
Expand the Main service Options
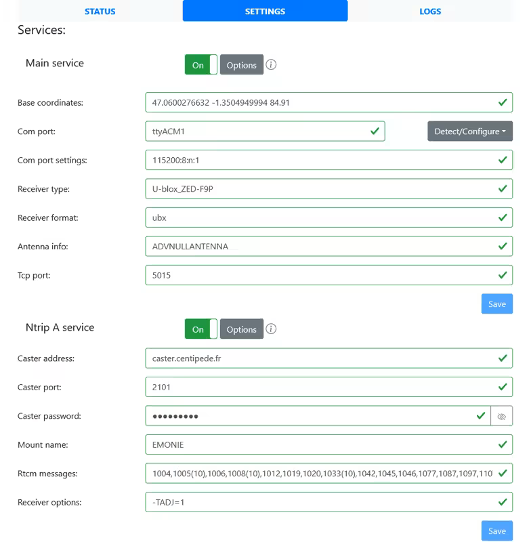click(x=241, y=65)
